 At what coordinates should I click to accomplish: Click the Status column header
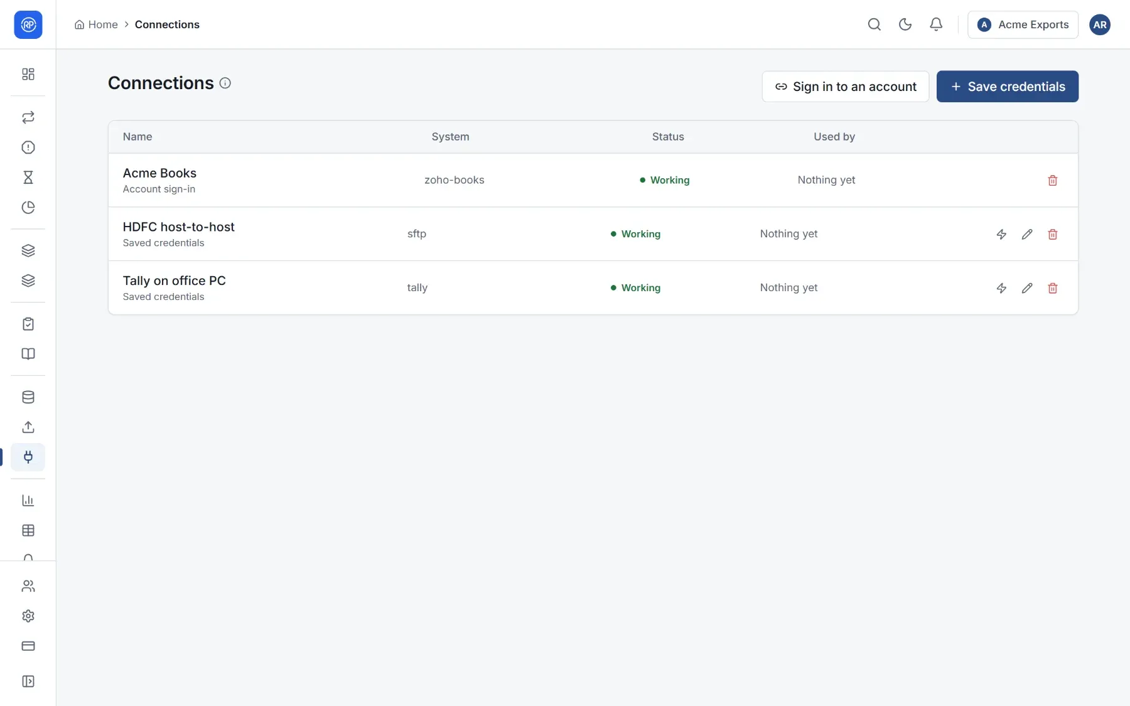pyautogui.click(x=668, y=137)
